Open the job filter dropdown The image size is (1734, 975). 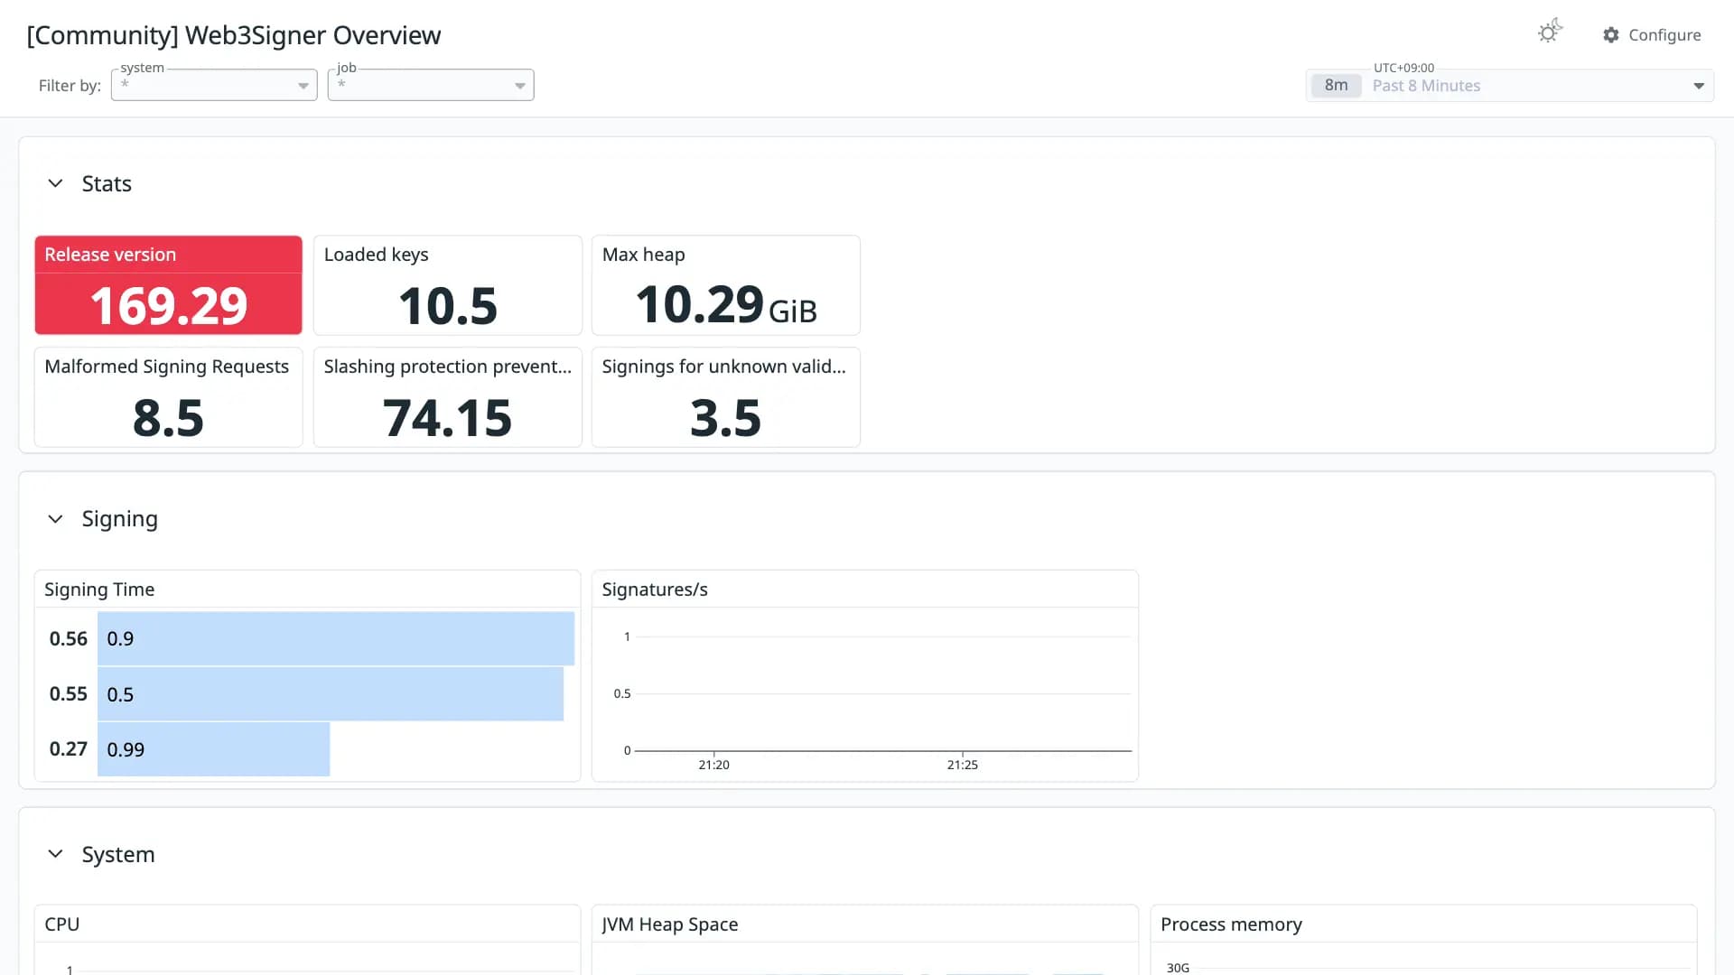pos(431,85)
